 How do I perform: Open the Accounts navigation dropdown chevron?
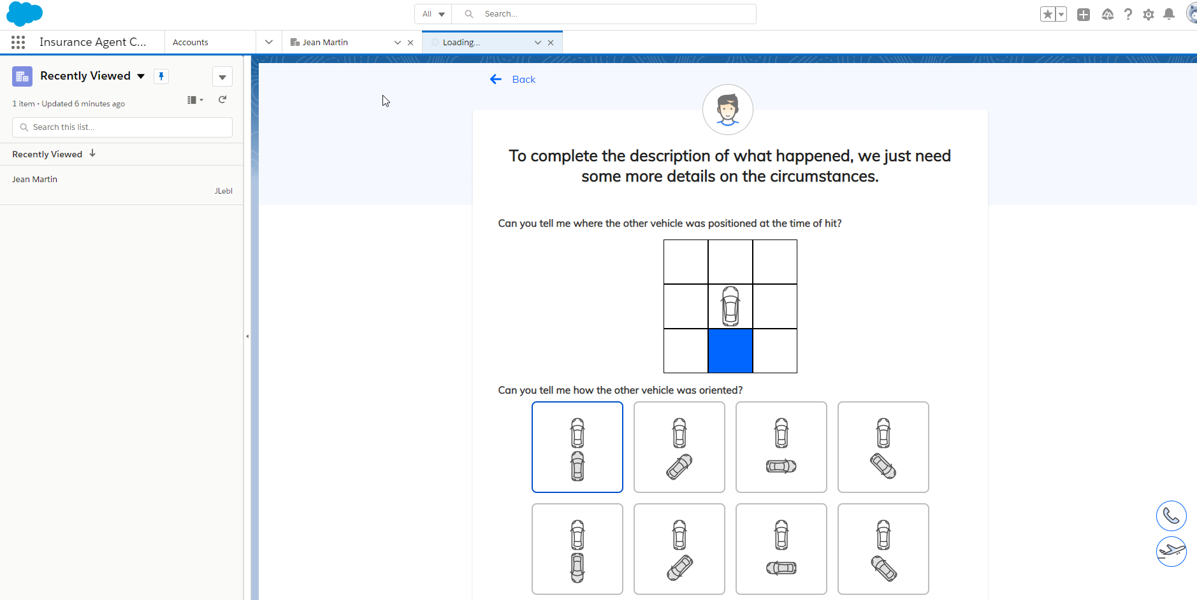tap(269, 42)
